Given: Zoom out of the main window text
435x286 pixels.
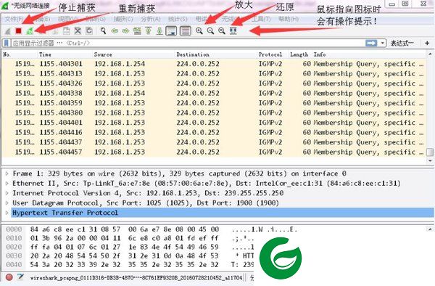Looking at the screenshot, I should tap(210, 30).
